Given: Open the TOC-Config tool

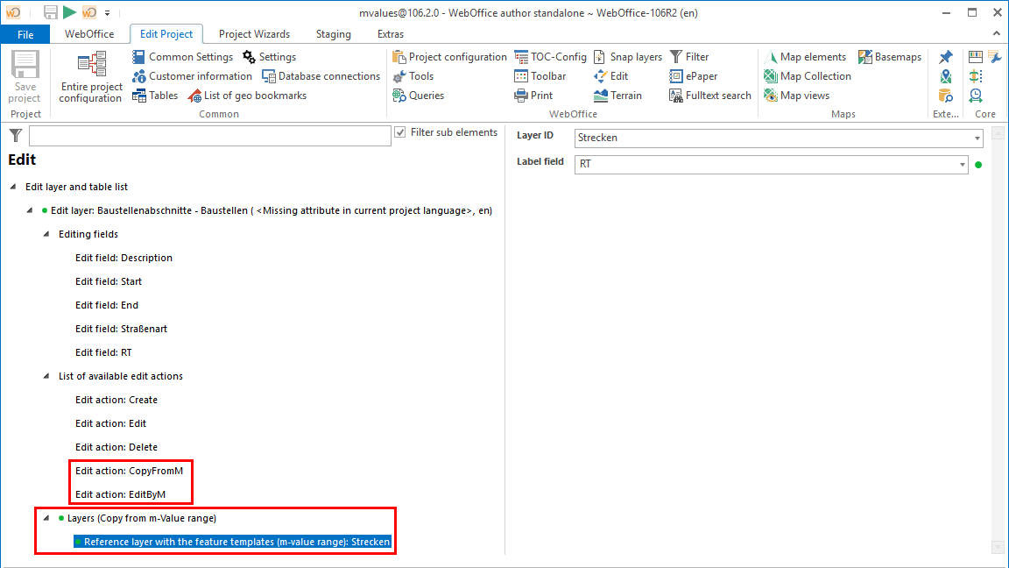Looking at the screenshot, I should [551, 56].
